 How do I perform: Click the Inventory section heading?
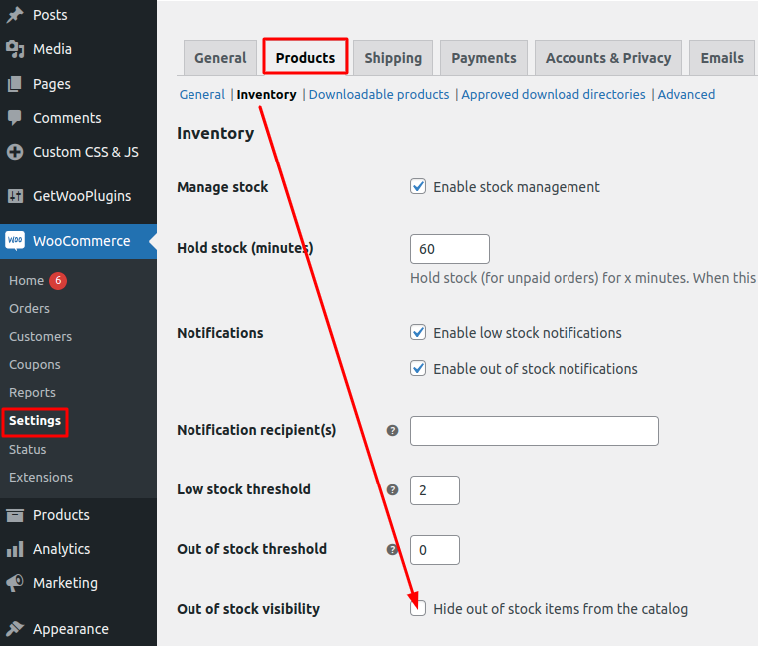[215, 133]
